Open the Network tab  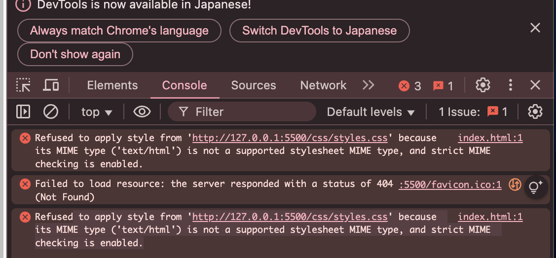point(324,85)
